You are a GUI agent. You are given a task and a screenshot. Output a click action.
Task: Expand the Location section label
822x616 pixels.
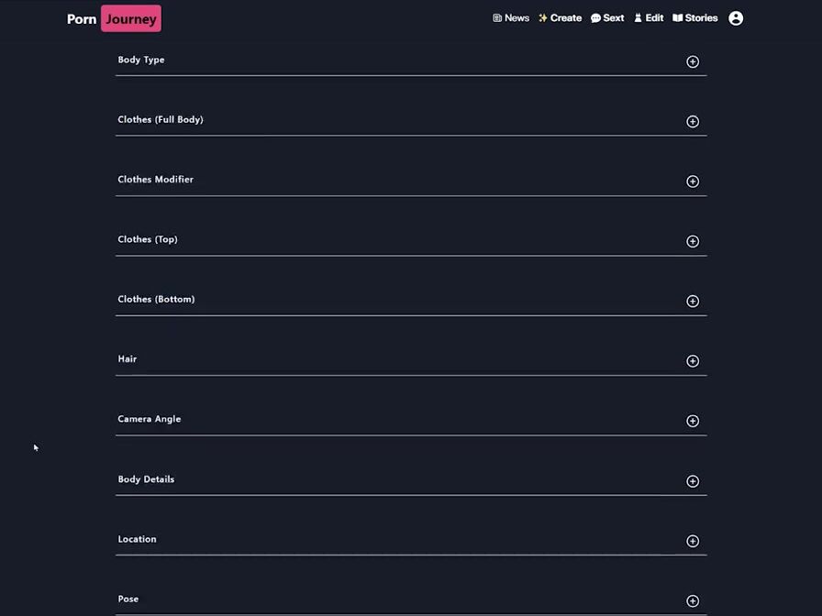click(x=137, y=539)
